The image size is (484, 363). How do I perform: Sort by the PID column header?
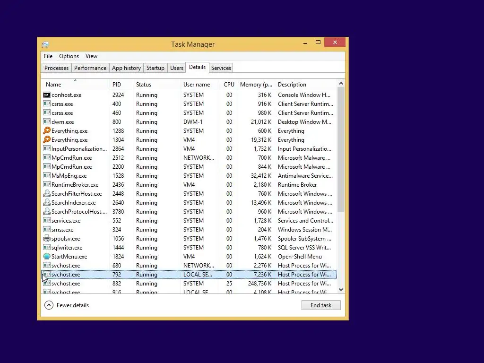(121, 84)
